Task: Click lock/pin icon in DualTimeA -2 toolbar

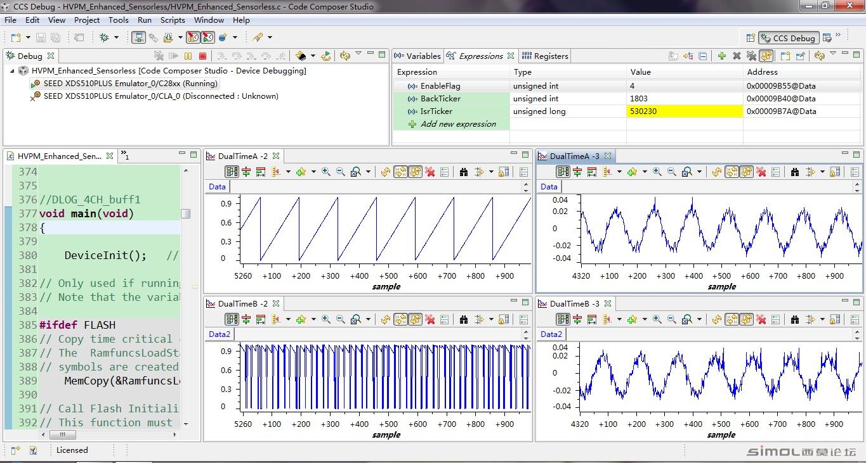Action: pos(503,172)
